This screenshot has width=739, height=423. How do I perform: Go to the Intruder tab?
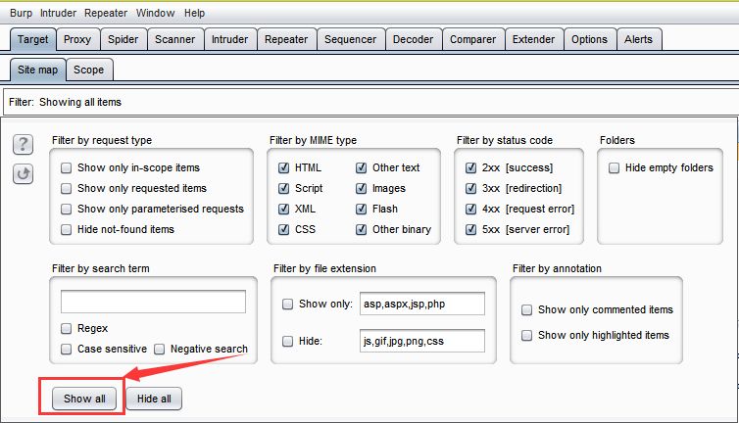[229, 39]
